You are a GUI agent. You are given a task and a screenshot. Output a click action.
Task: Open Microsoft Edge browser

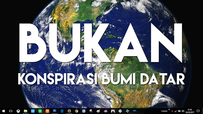tap(62, 111)
